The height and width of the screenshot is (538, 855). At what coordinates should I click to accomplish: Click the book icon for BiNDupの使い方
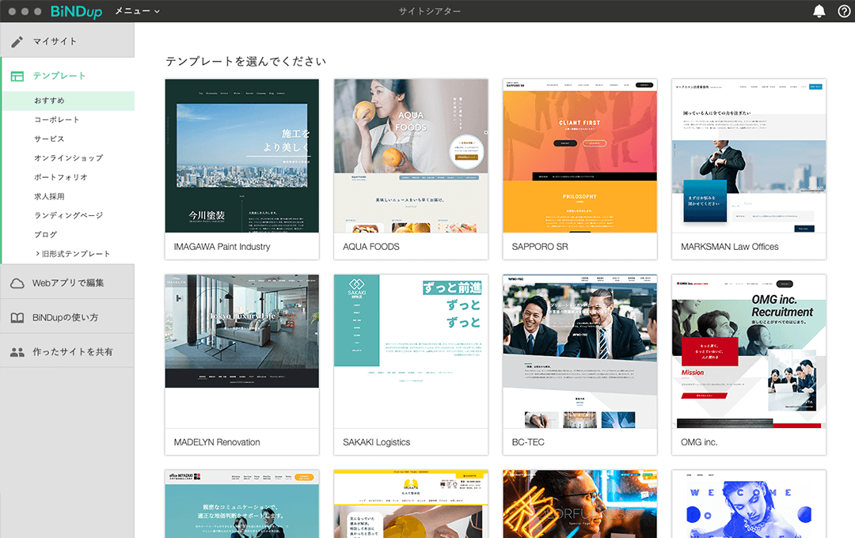click(x=17, y=318)
